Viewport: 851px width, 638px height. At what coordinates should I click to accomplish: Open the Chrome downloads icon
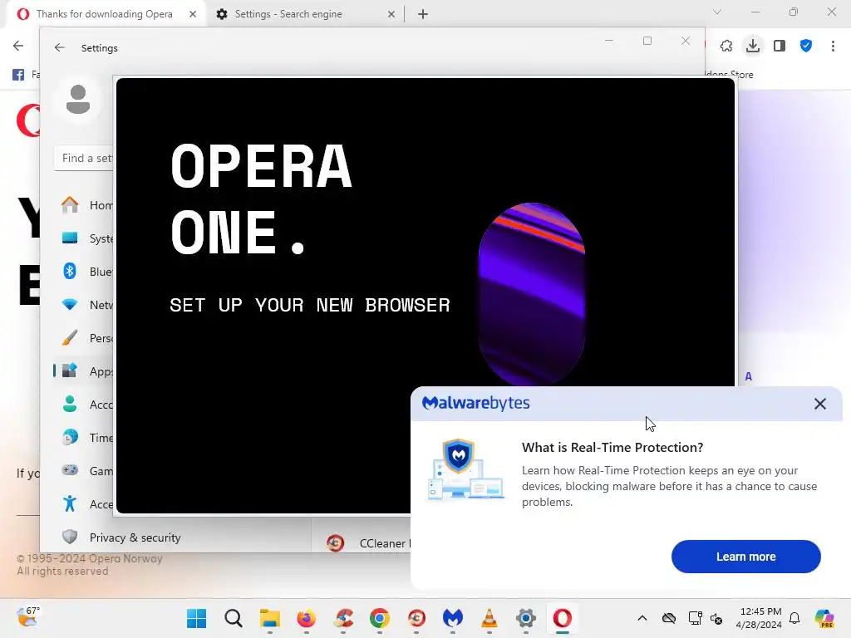point(753,46)
